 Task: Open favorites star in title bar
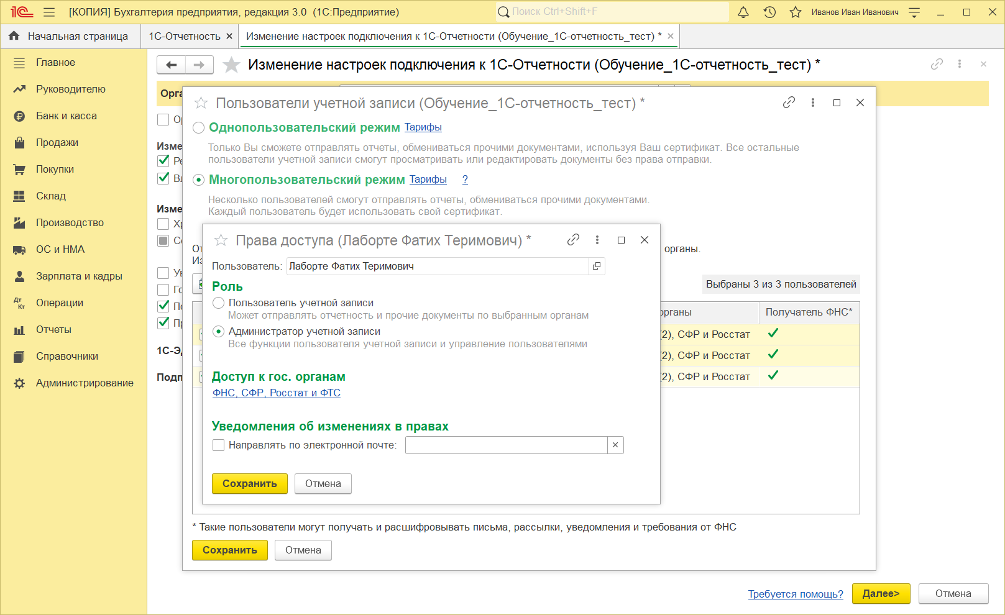[x=796, y=12]
